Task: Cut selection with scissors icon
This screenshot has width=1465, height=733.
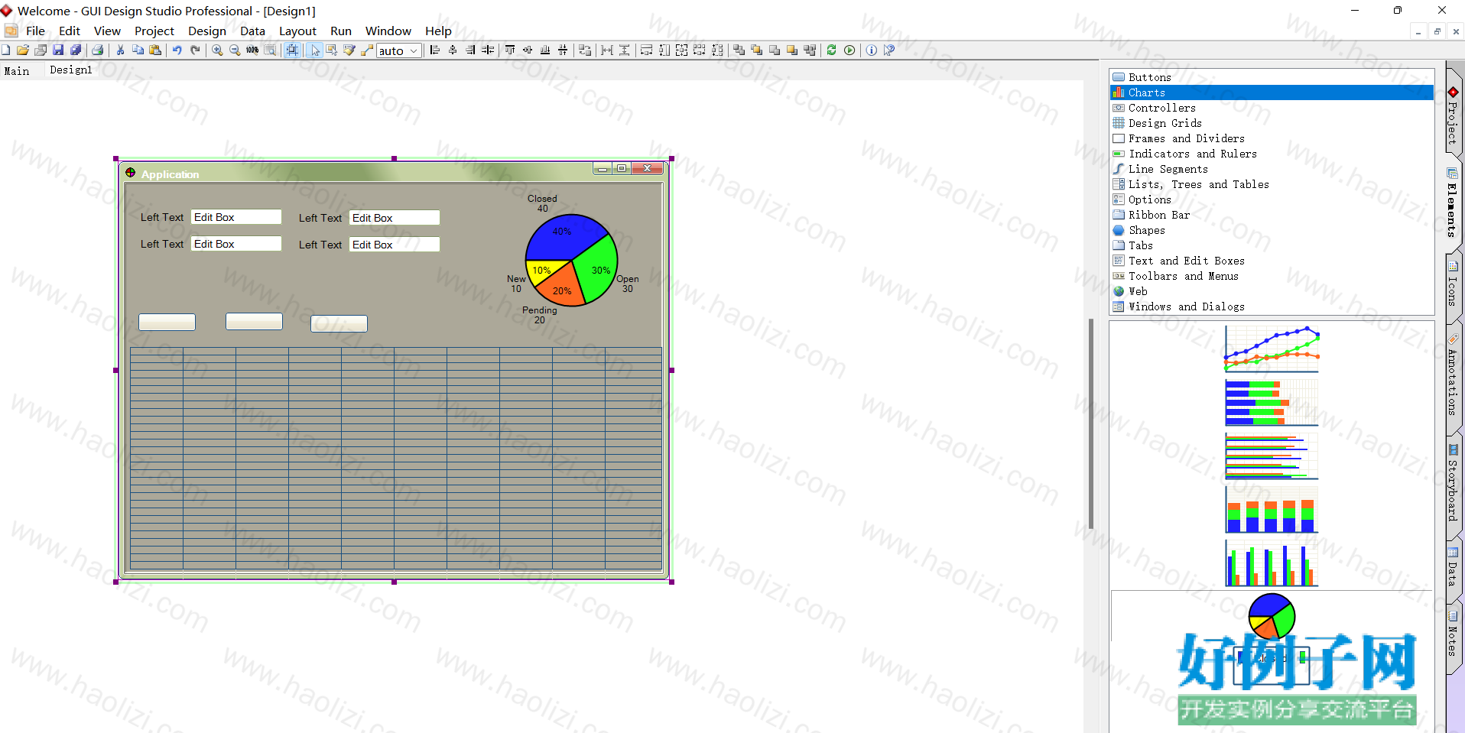Action: coord(120,50)
